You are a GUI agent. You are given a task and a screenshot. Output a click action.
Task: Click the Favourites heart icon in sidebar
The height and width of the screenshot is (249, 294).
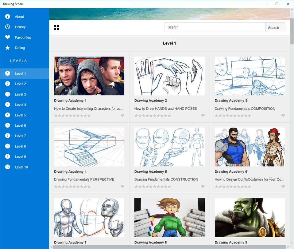(7, 37)
